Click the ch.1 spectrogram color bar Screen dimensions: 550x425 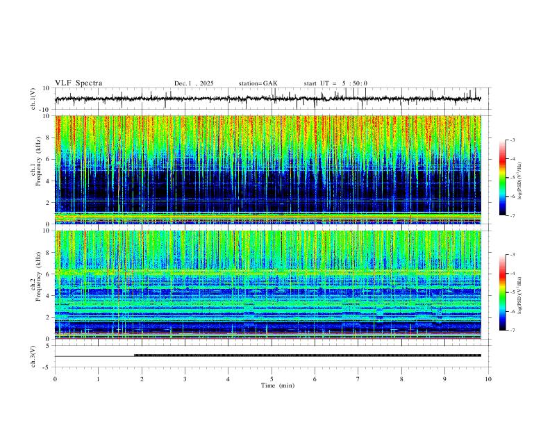[x=502, y=178]
